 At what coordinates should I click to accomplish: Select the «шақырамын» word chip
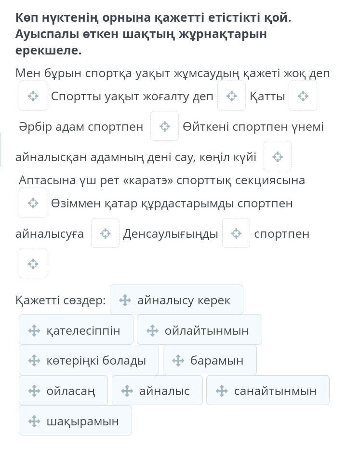[75, 421]
